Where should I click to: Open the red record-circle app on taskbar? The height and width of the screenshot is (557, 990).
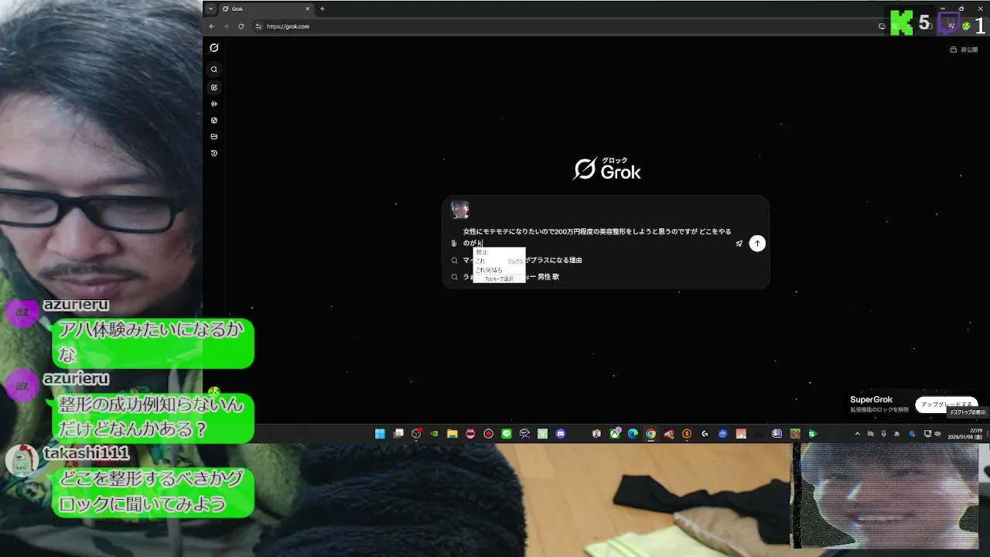coord(488,434)
